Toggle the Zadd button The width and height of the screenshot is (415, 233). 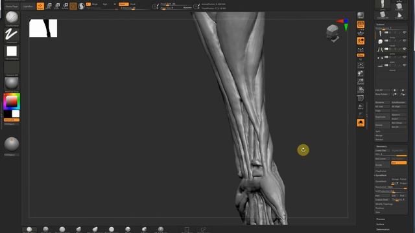point(123,5)
